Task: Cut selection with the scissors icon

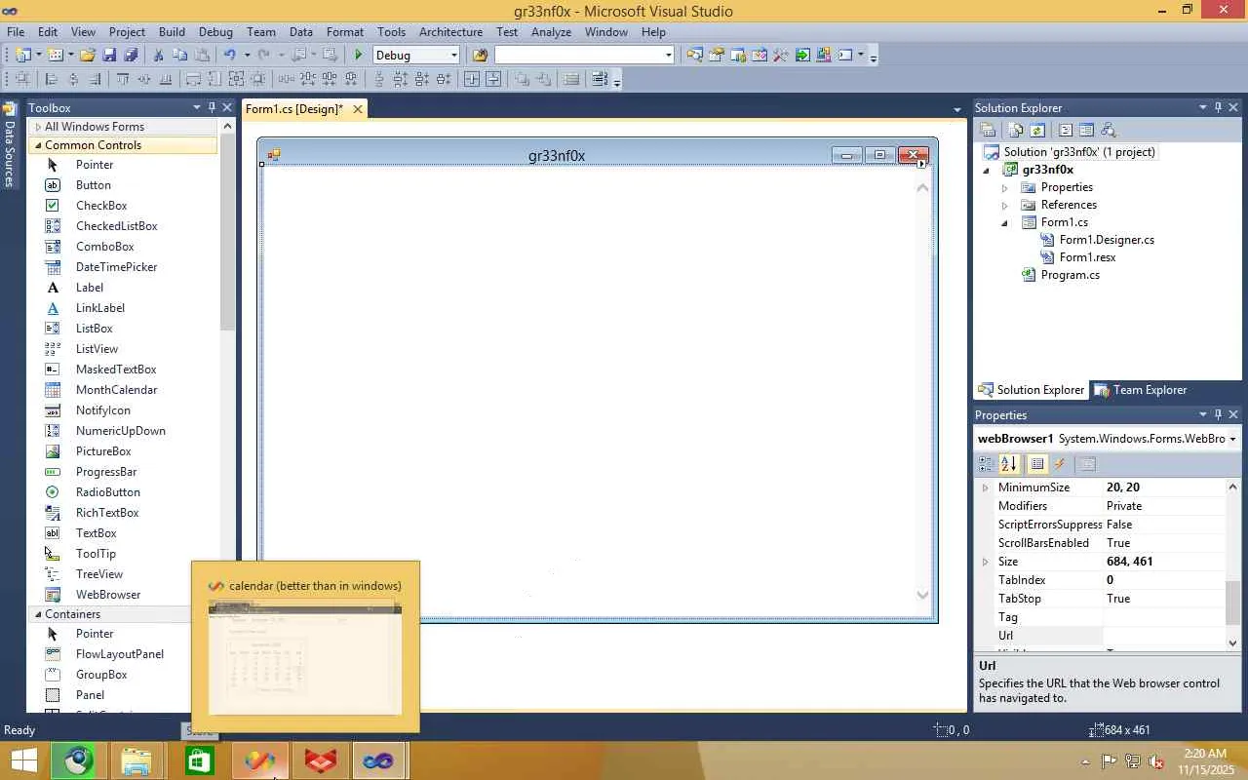Action: [x=159, y=56]
